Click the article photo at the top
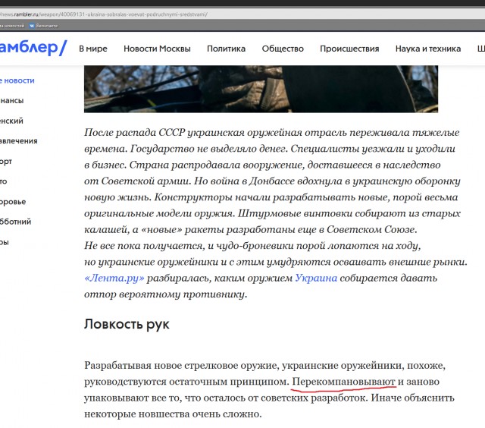 pyautogui.click(x=261, y=89)
